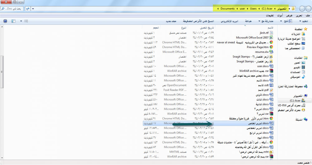
Task: Click the refresh button beside address bar
Action: pos(28,8)
